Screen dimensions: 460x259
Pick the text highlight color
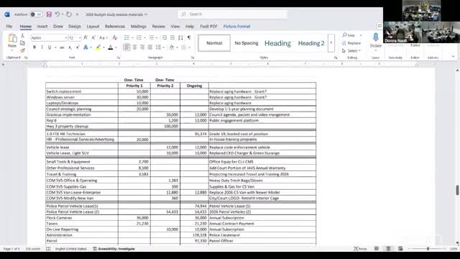(98, 47)
